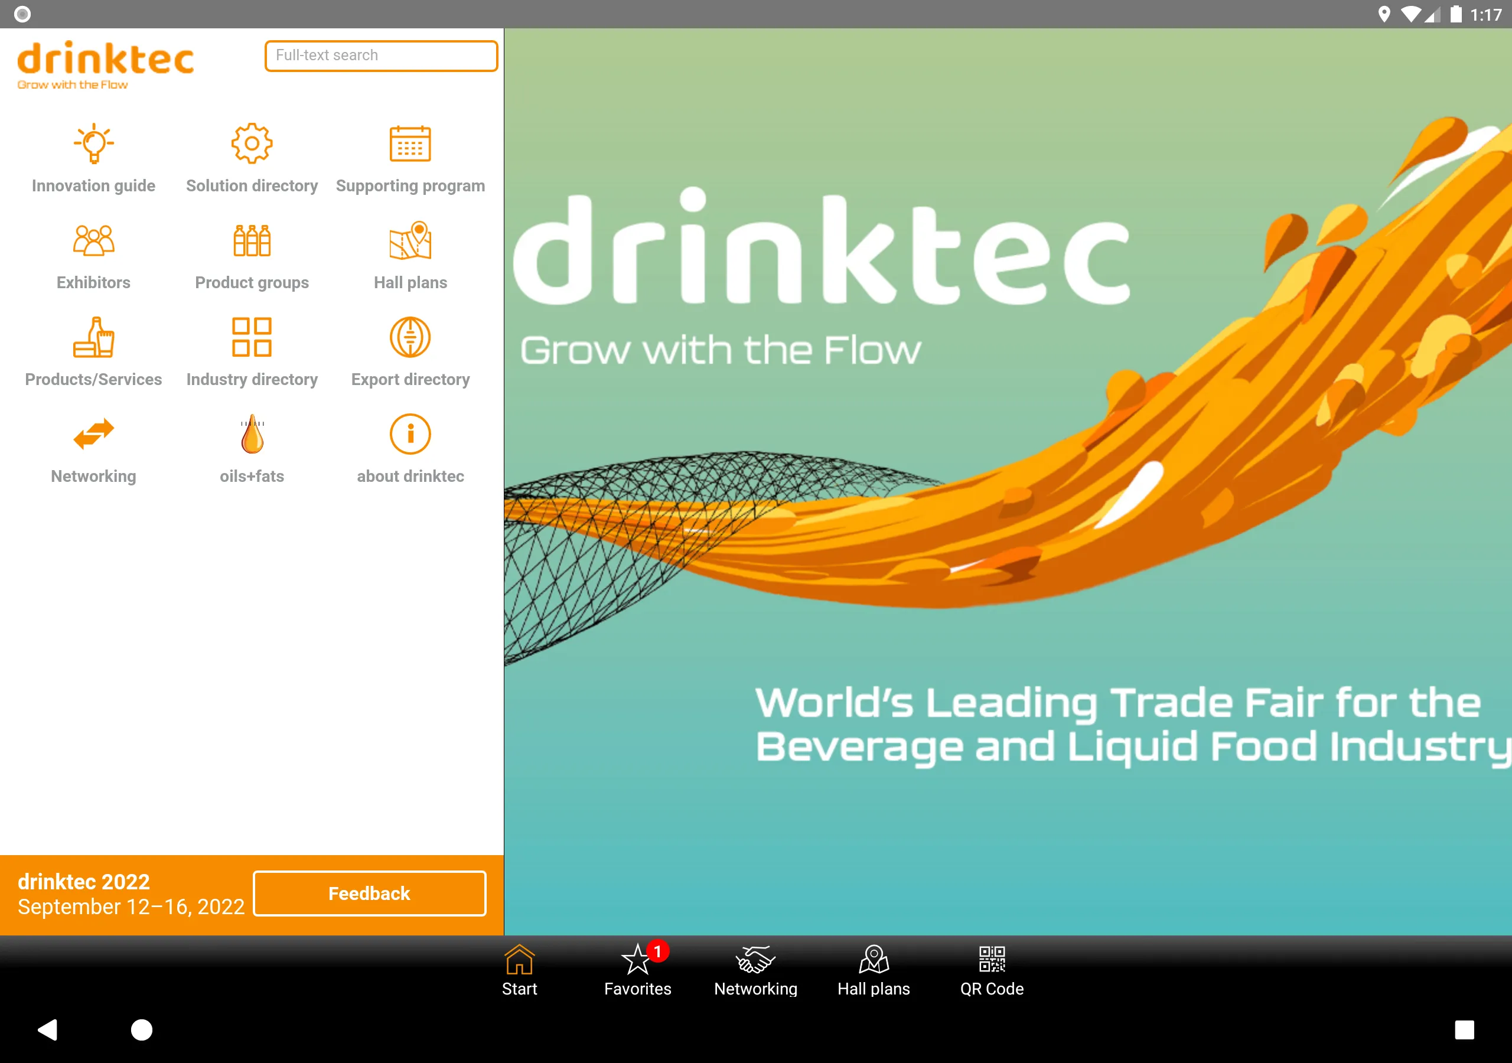The width and height of the screenshot is (1512, 1063).
Task: Select the Products/Services label
Action: (x=93, y=379)
